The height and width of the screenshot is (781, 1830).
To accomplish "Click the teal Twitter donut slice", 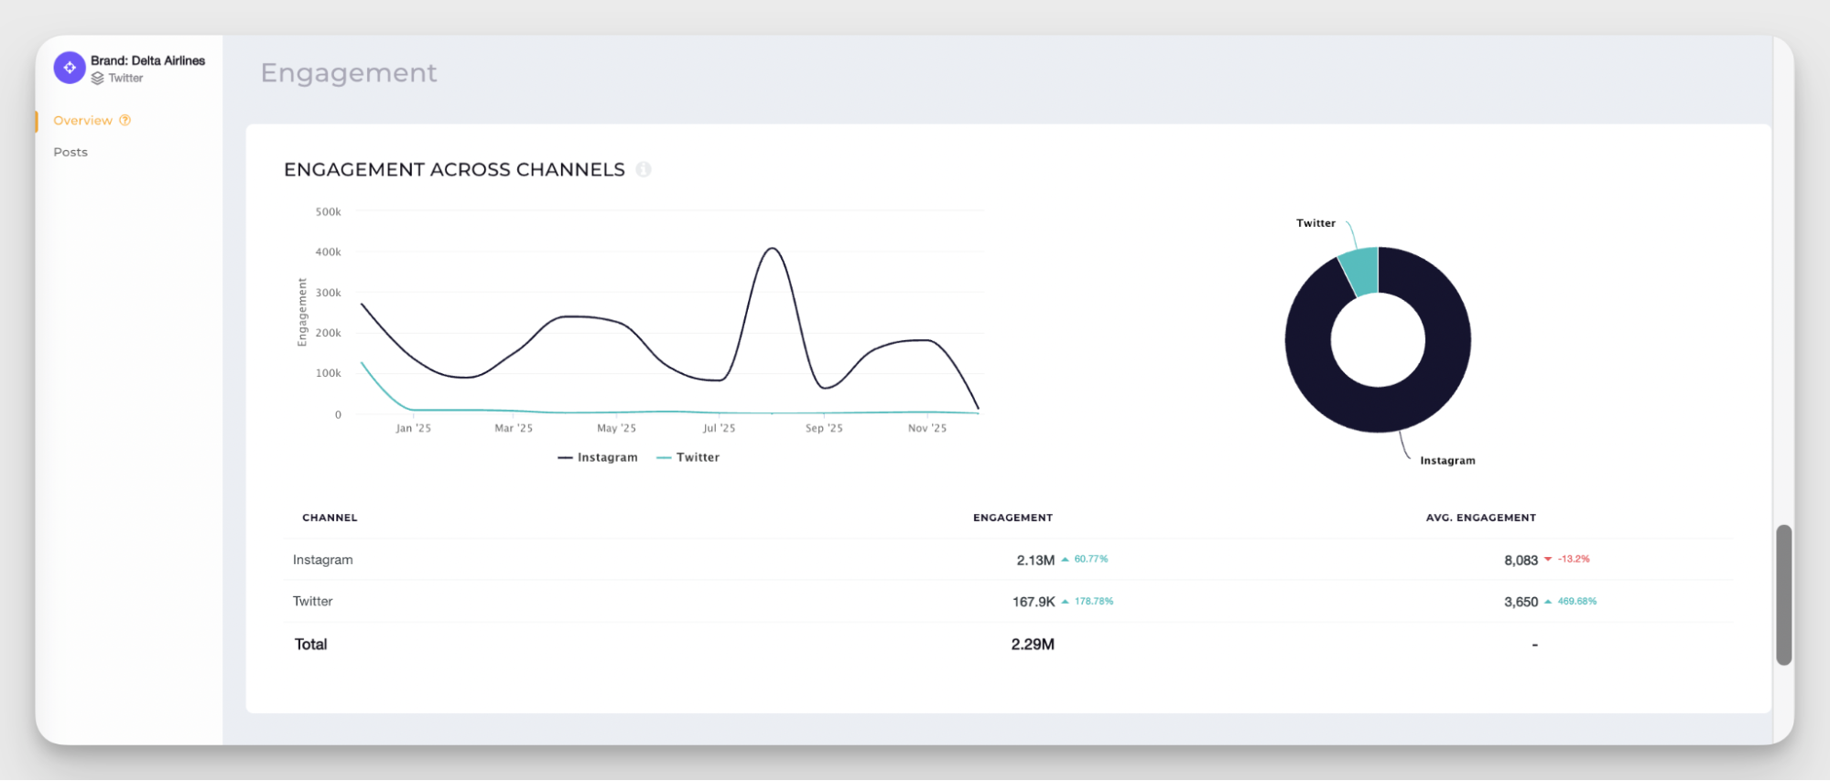I will [x=1360, y=270].
